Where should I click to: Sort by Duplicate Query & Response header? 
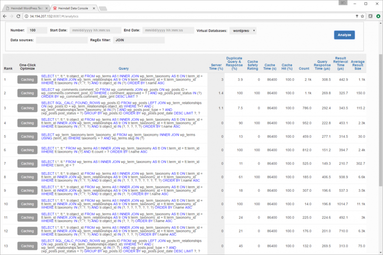tap(234, 63)
